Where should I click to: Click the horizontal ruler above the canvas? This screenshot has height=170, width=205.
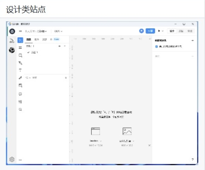coord(111,39)
